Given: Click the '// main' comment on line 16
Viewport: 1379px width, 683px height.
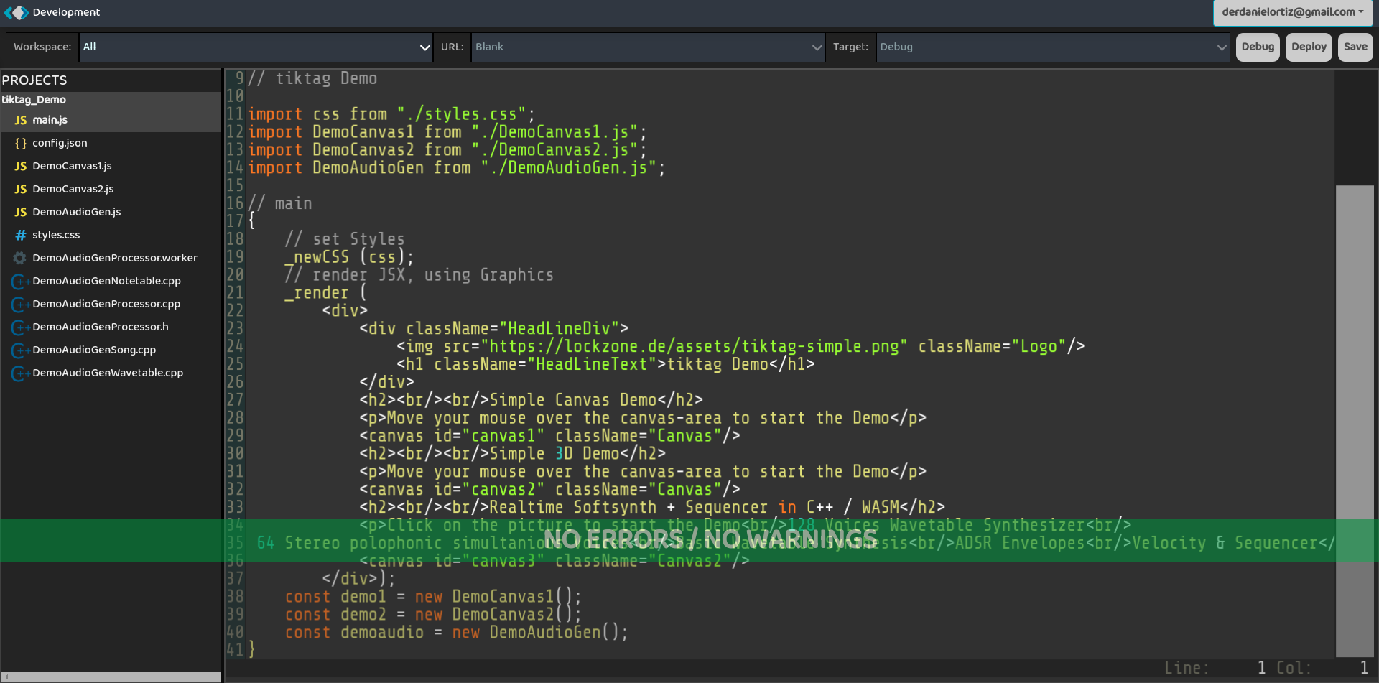Looking at the screenshot, I should 280,204.
